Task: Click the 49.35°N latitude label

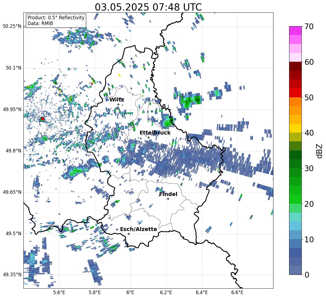Action: tap(12, 275)
